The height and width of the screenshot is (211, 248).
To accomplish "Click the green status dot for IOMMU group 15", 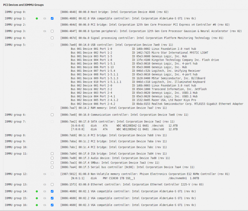I will pos(37,198).
